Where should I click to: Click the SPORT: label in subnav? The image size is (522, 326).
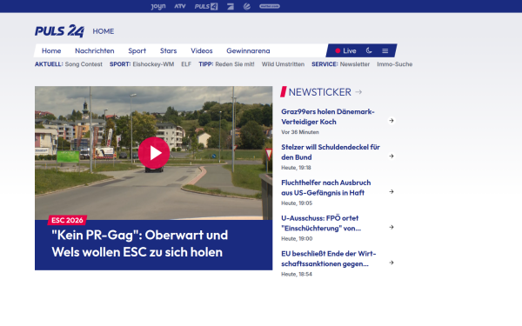pyautogui.click(x=120, y=64)
